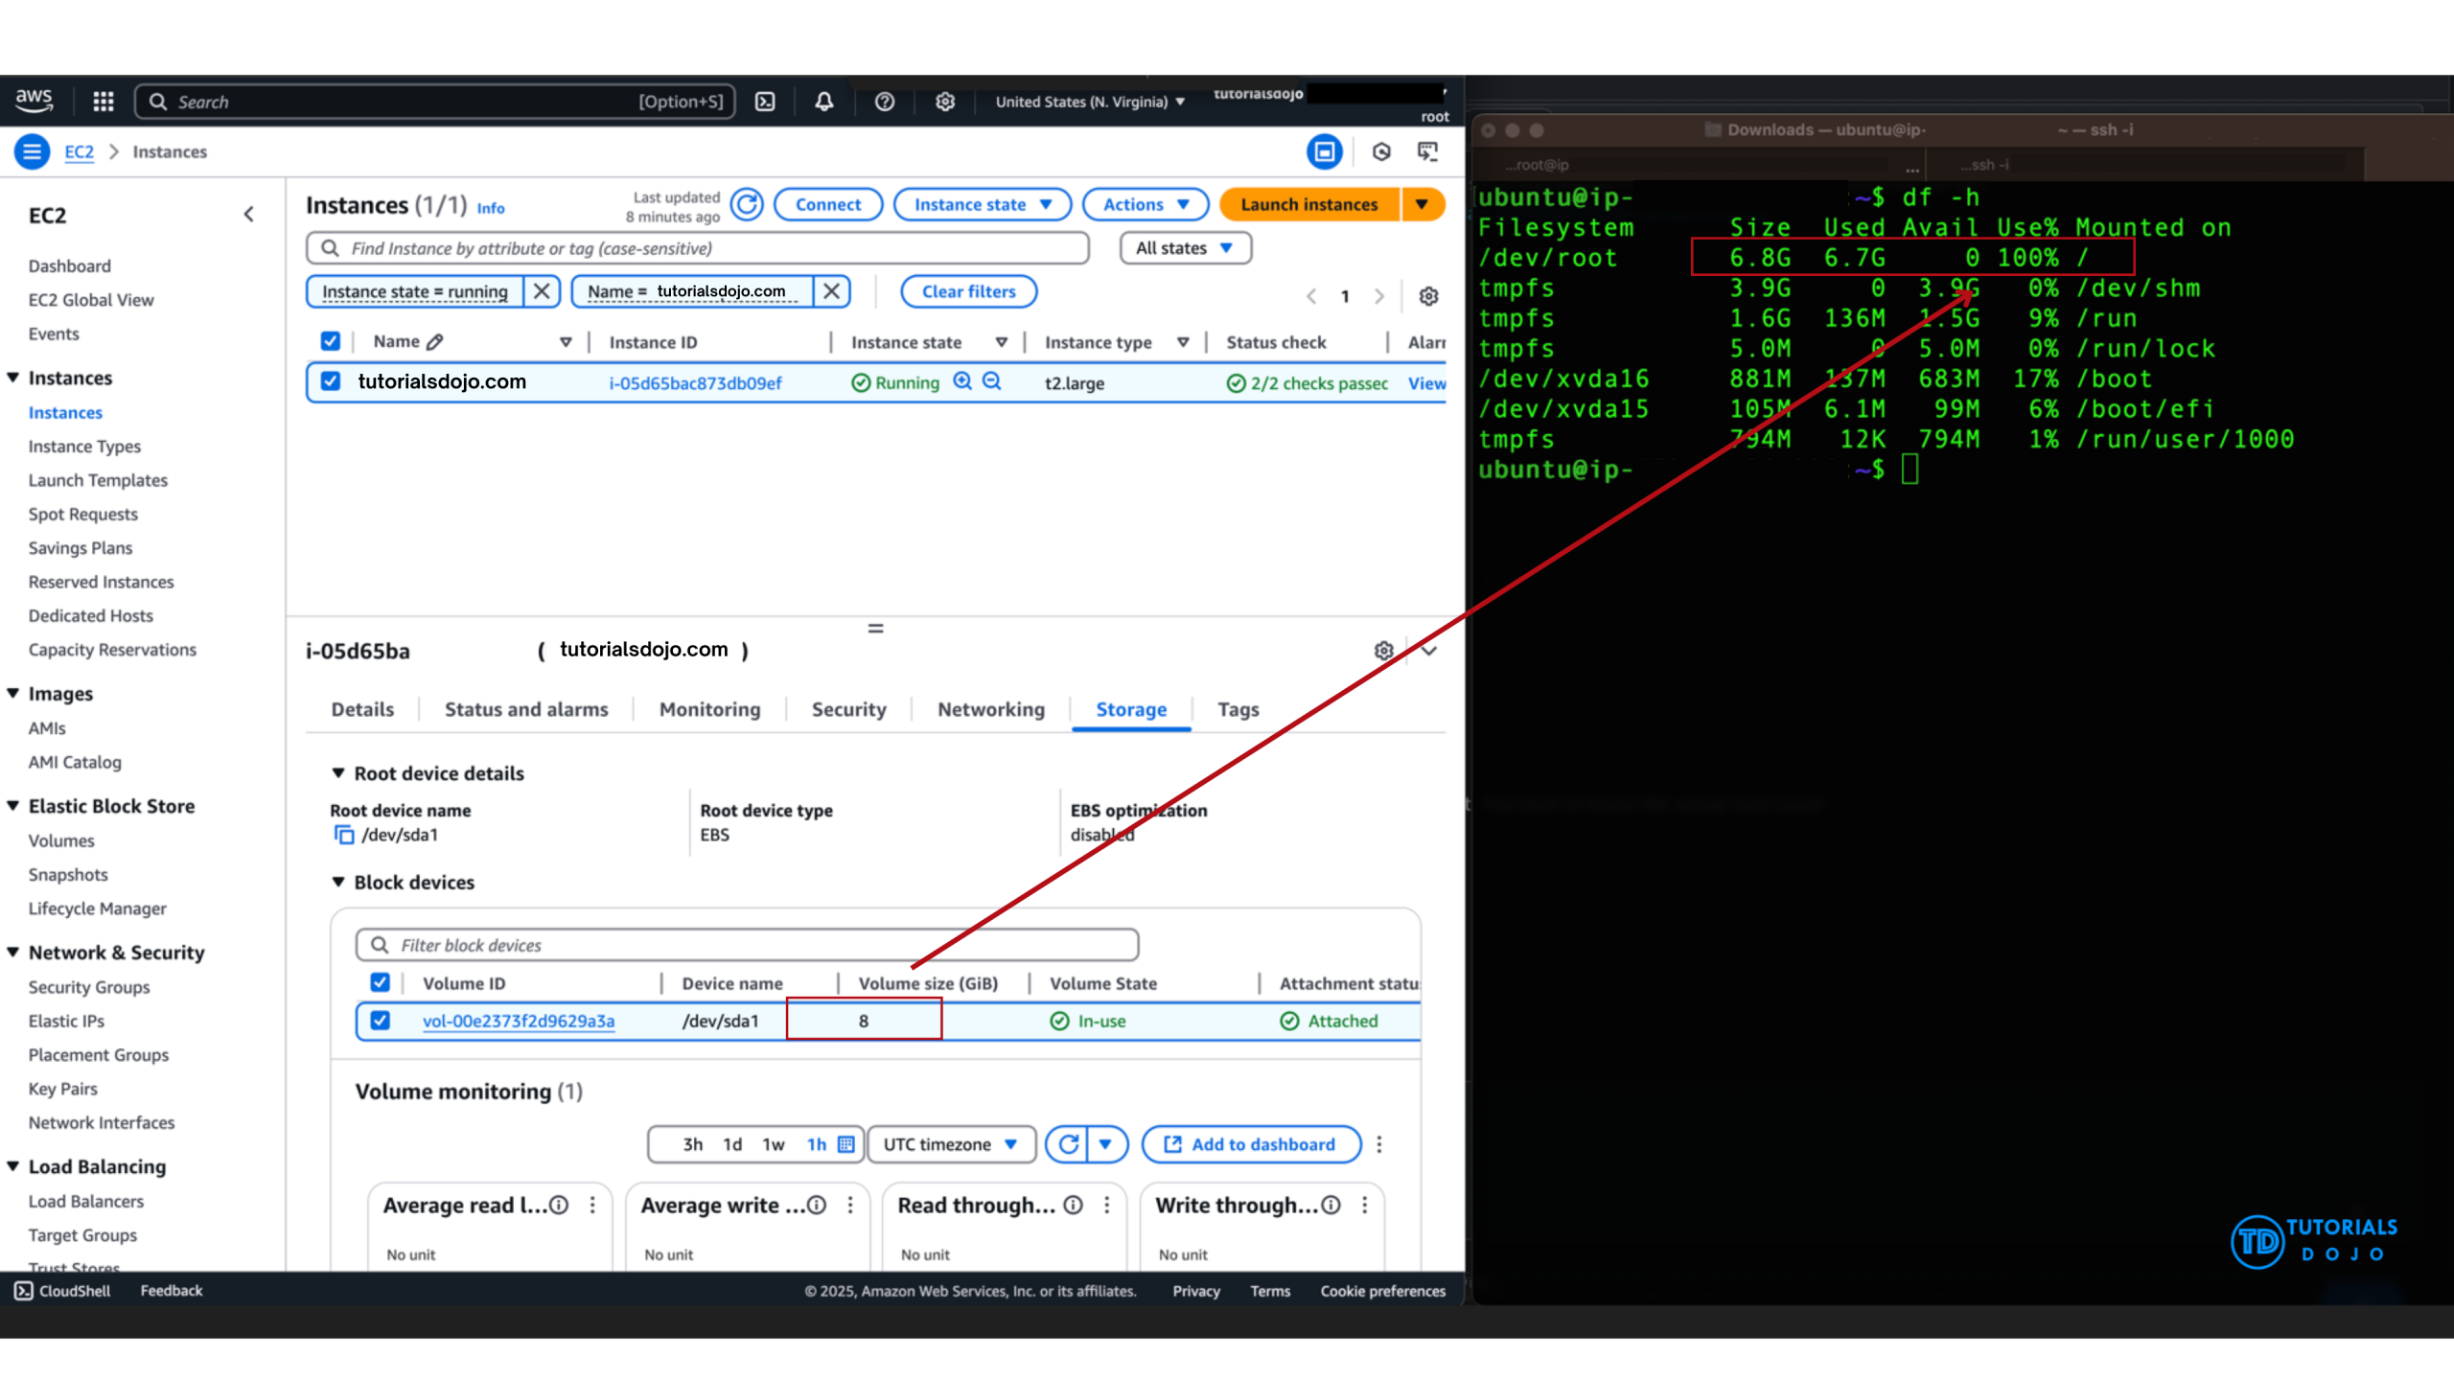2454x1380 pixels.
Task: Open the custom time range calendar icon
Action: [846, 1144]
